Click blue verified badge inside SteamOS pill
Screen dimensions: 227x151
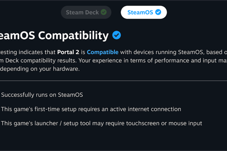(158, 12)
